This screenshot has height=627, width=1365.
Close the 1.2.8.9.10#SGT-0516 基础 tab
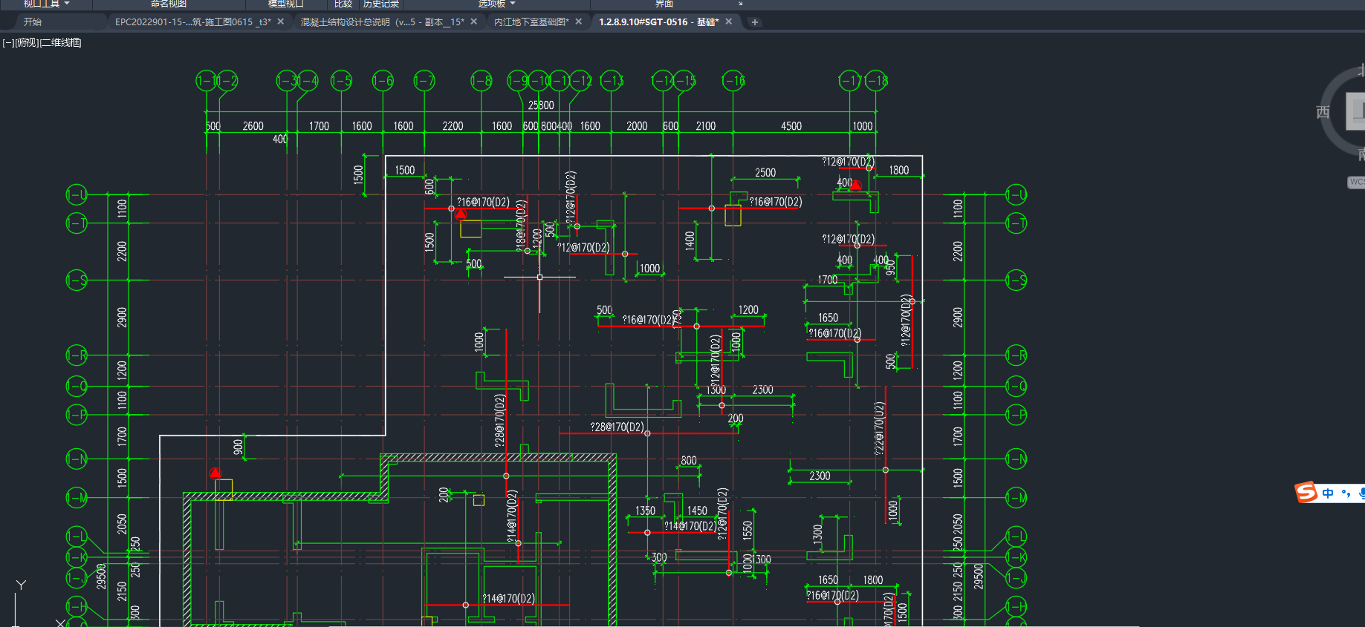pyautogui.click(x=729, y=22)
